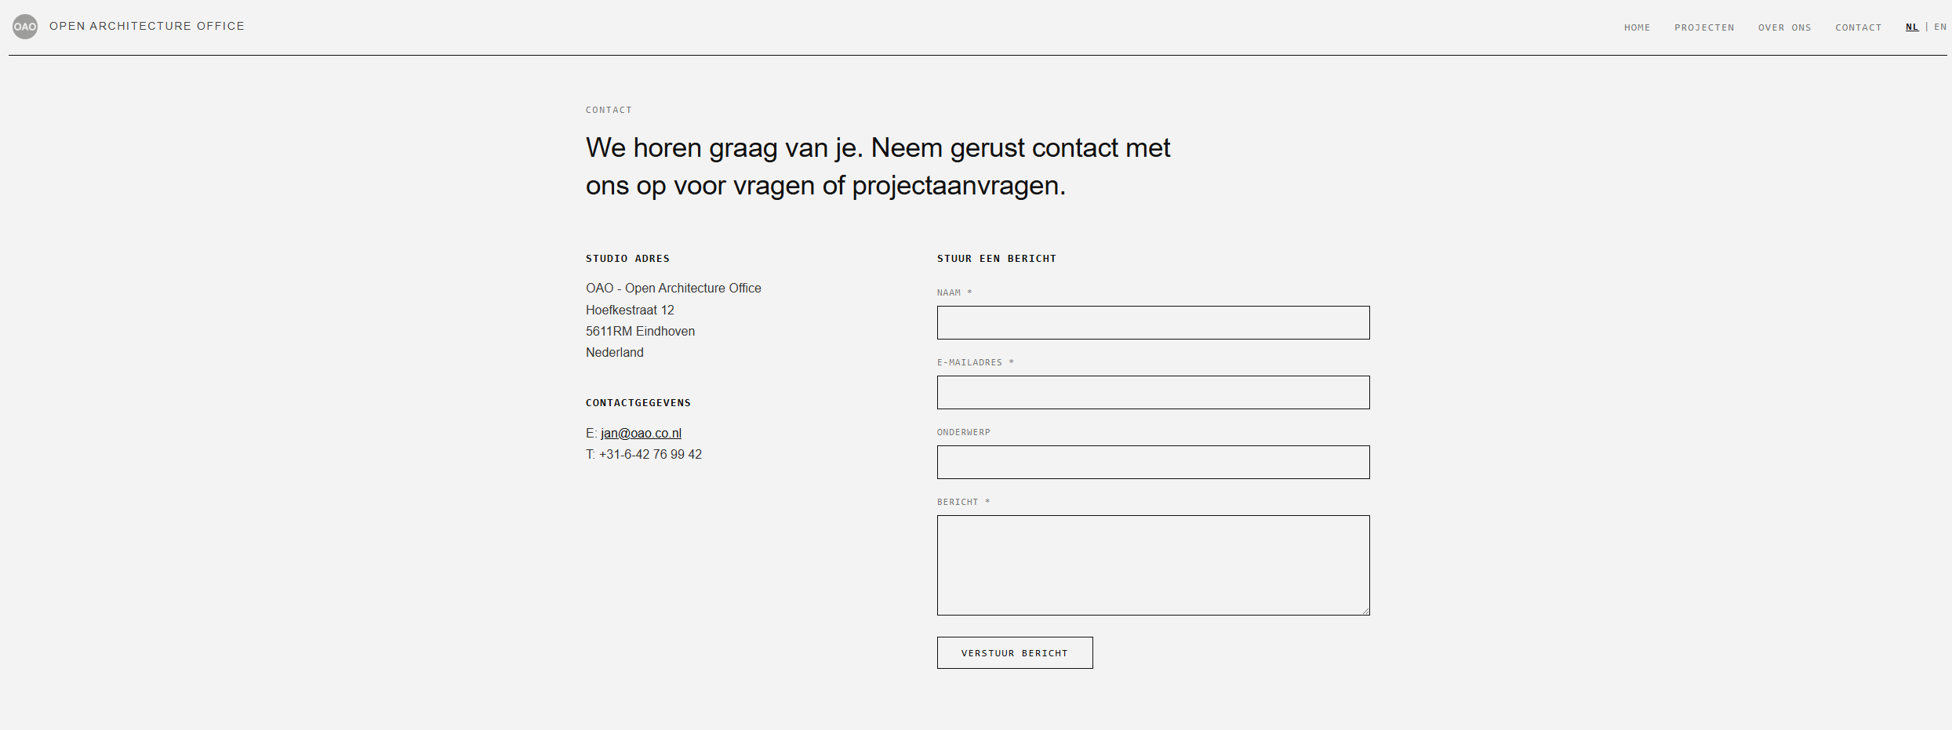The width and height of the screenshot is (1952, 730).
Task: Click the Studio Adres heading
Action: 627,258
